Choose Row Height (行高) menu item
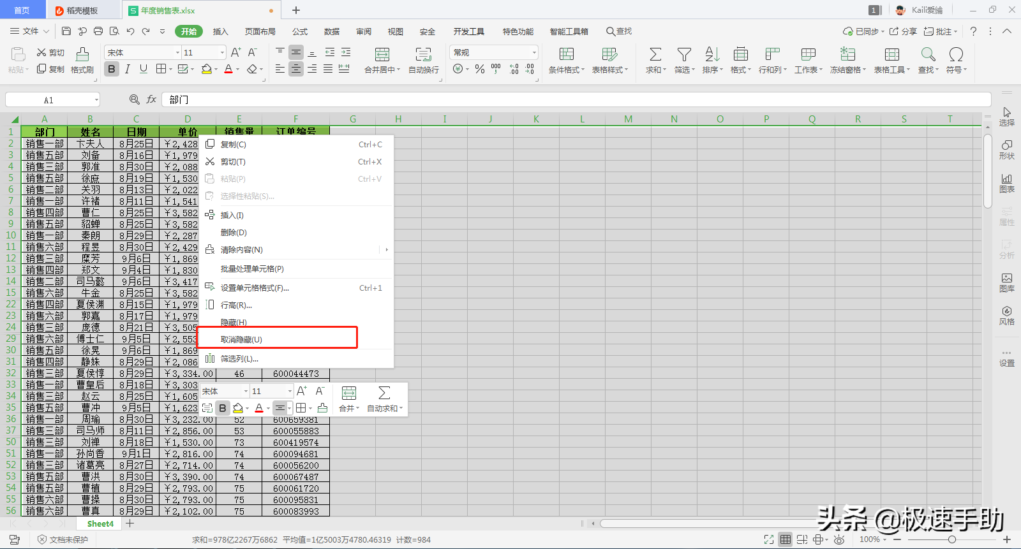The width and height of the screenshot is (1021, 549). click(296, 305)
